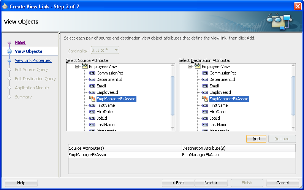
Task: Click the CommissionPct attribute icon in the source tree
Action: (92, 73)
